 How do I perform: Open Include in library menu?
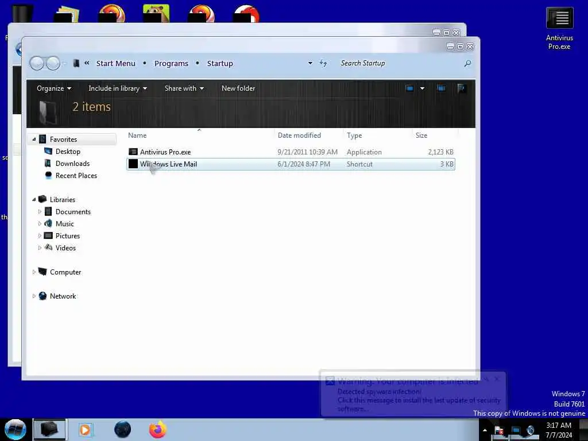pyautogui.click(x=118, y=88)
